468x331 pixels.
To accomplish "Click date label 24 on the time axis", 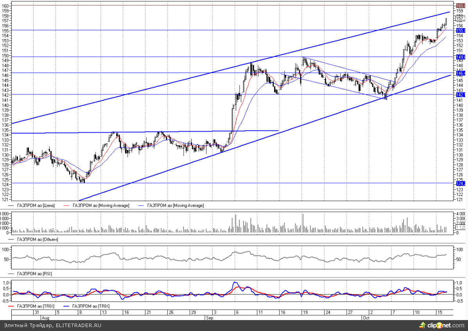I will [328, 312].
